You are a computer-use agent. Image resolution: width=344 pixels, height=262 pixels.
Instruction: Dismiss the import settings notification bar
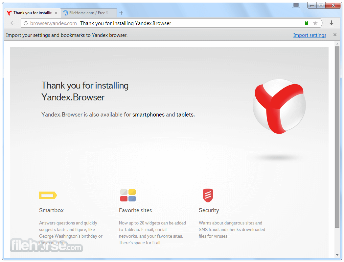[x=335, y=35]
